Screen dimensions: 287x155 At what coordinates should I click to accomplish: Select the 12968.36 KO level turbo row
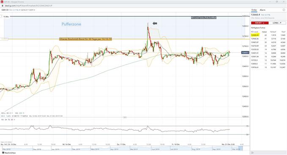pos(268,39)
